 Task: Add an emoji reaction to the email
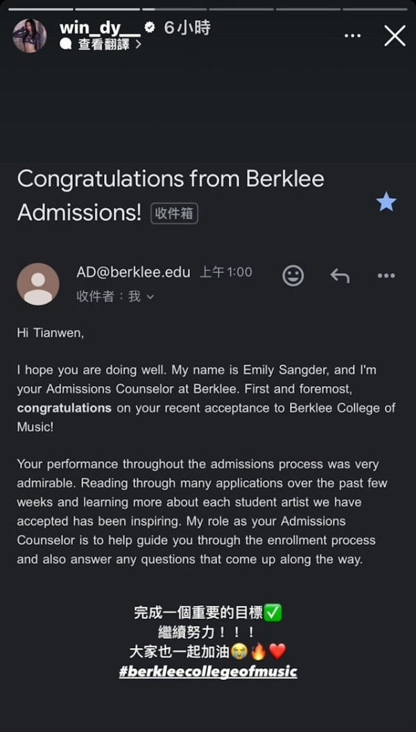(x=293, y=276)
